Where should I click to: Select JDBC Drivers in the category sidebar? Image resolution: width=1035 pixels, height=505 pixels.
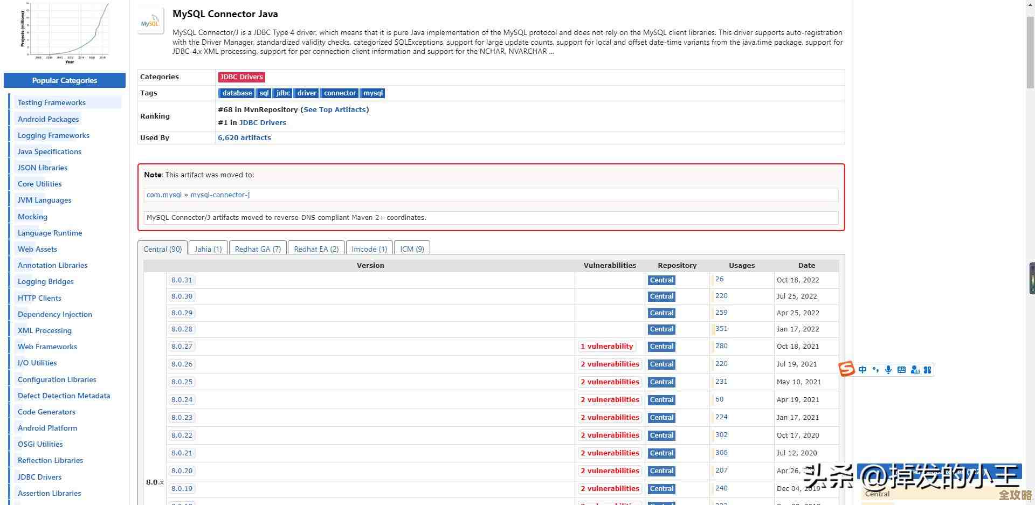click(39, 476)
